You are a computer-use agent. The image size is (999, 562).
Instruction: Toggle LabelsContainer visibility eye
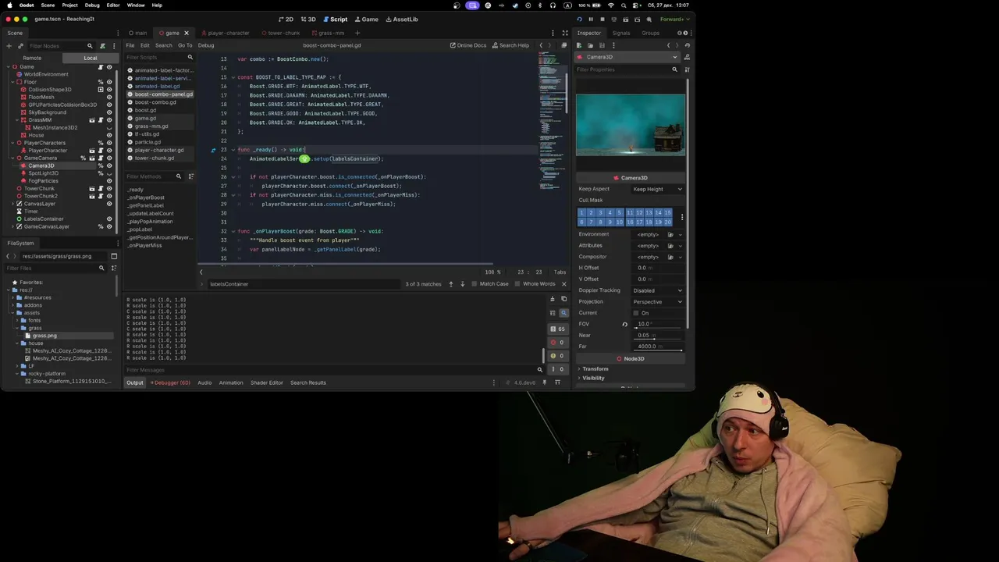(x=108, y=219)
